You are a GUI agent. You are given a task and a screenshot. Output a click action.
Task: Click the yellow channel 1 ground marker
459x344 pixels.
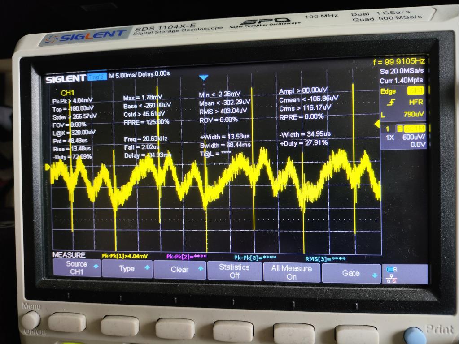tap(48, 167)
